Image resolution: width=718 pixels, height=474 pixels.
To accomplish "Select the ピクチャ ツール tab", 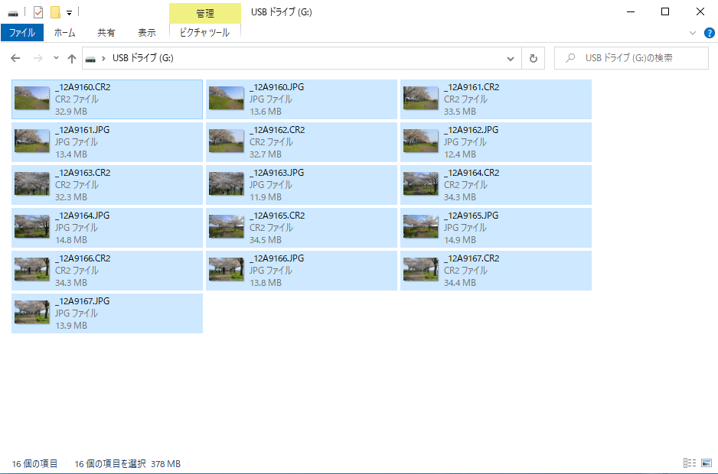I will [204, 33].
